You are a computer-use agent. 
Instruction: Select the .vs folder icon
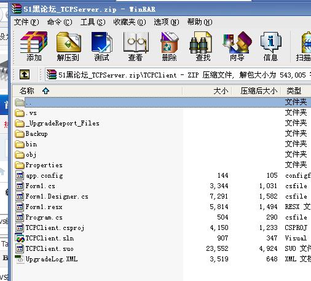coord(20,113)
